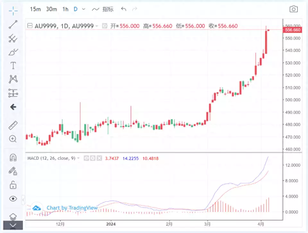This screenshot has width=308, height=233.
Task: Select the D daily timeframe
Action: pos(76,9)
